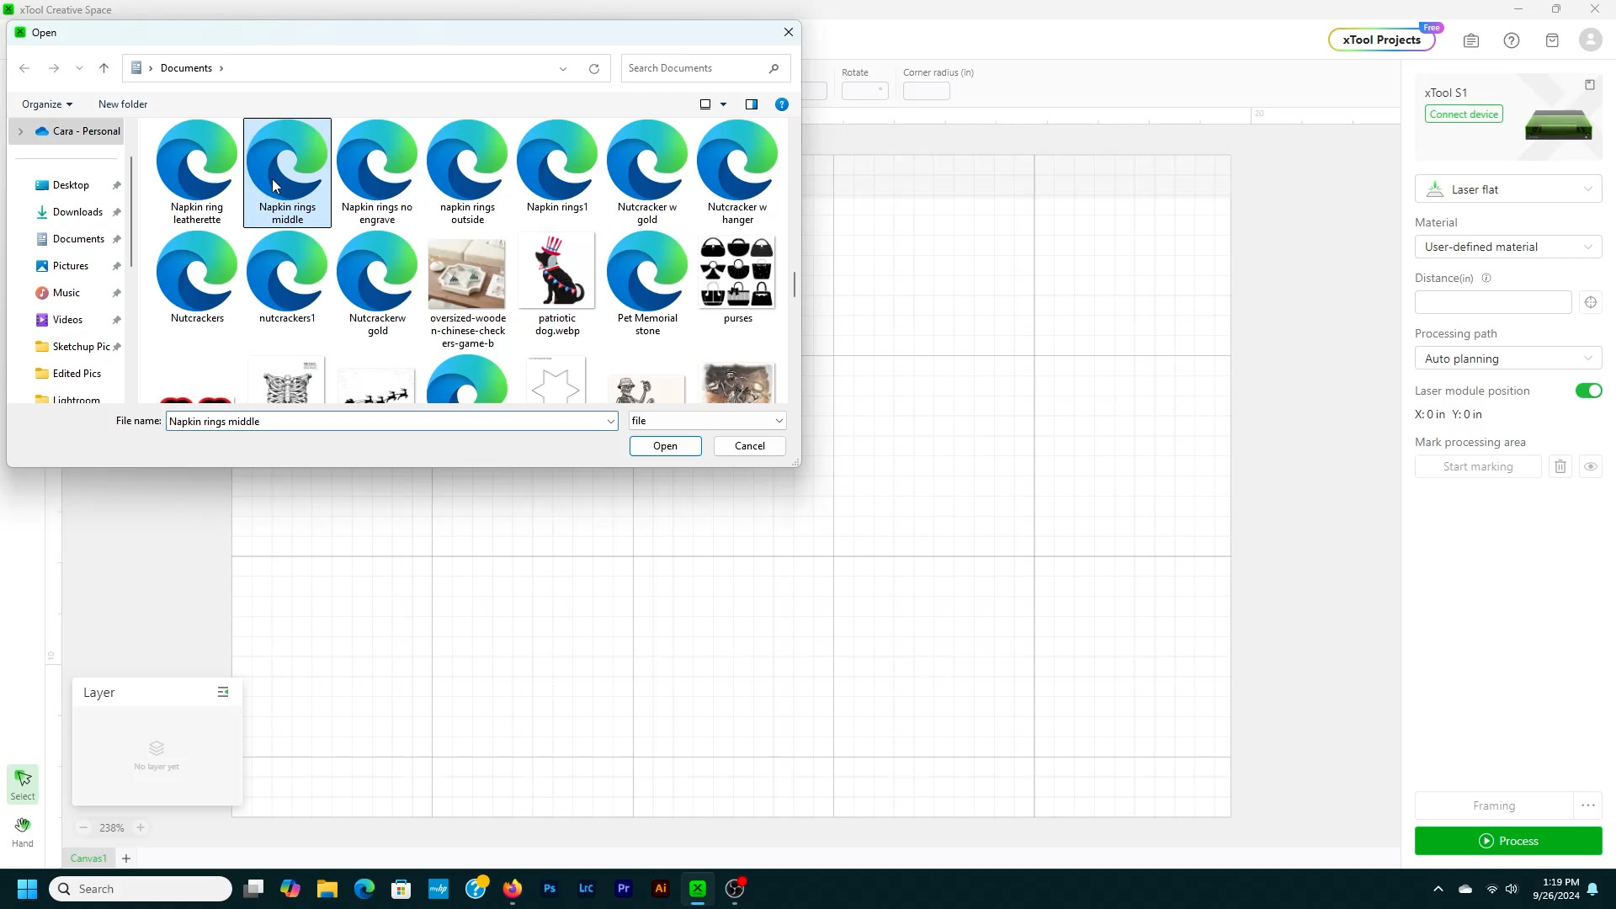Click the Distance input field
1616x909 pixels.
(1493, 302)
